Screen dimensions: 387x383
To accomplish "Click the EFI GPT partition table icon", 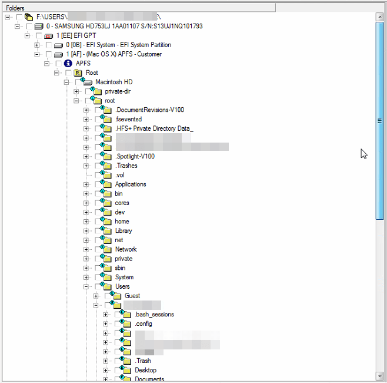I will 49,36.
